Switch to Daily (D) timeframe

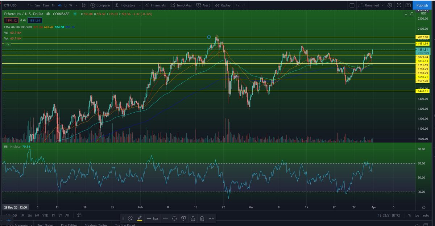[x=66, y=5]
